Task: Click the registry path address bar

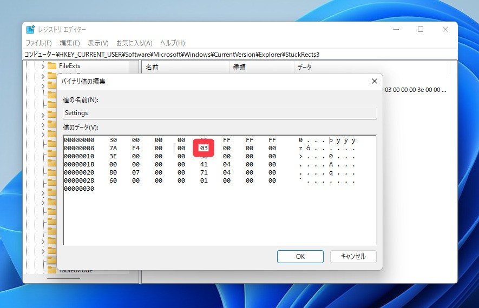Action: point(240,54)
